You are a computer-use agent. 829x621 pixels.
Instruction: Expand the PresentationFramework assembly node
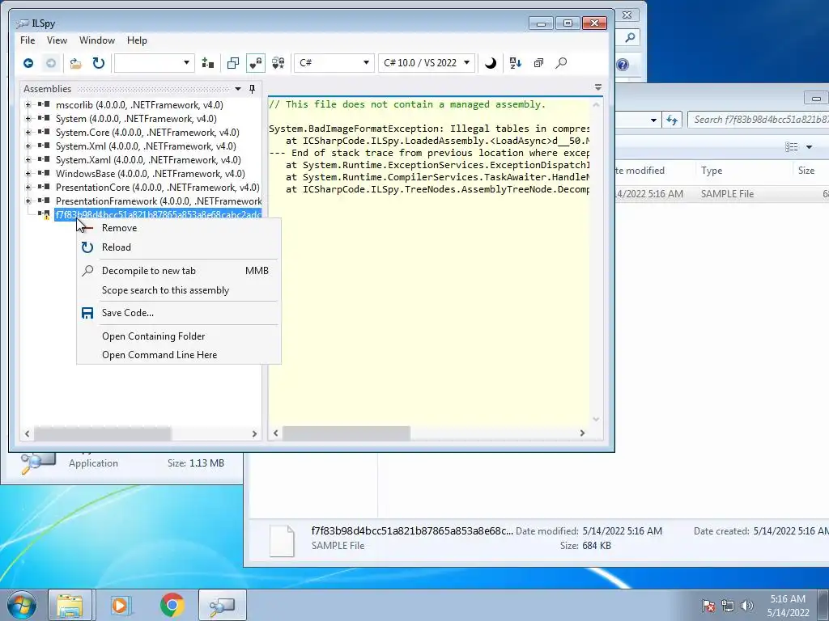point(28,201)
